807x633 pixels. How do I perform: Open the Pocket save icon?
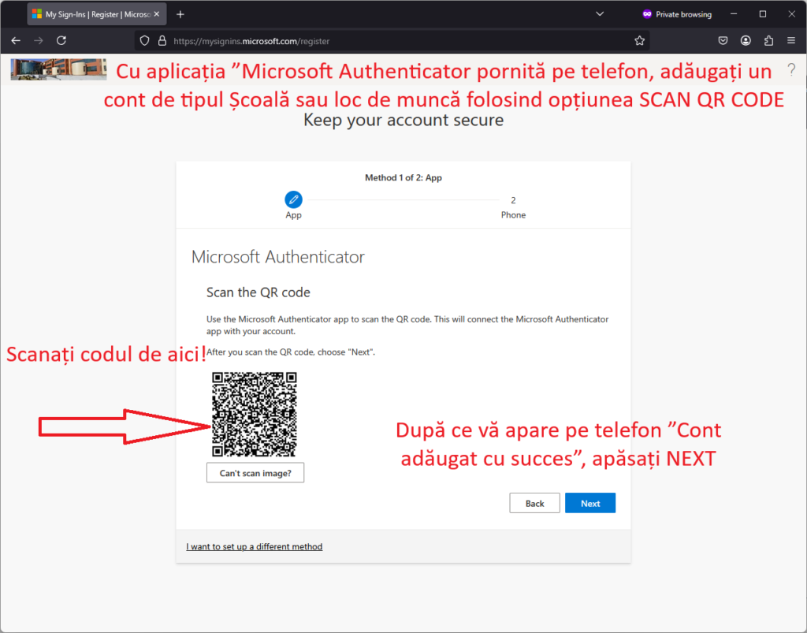coord(723,41)
